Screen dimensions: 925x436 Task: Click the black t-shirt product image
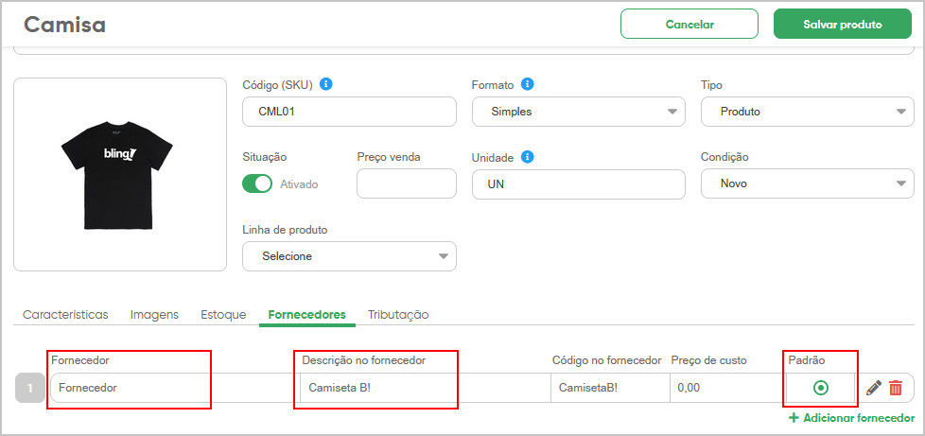116,175
